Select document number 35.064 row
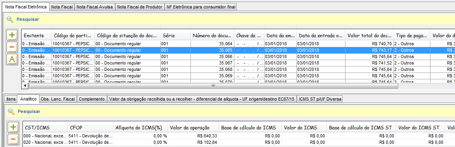Viewport: 455px width, 147px height. 238,44
